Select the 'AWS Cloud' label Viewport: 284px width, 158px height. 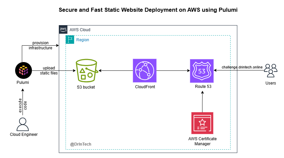[80, 30]
